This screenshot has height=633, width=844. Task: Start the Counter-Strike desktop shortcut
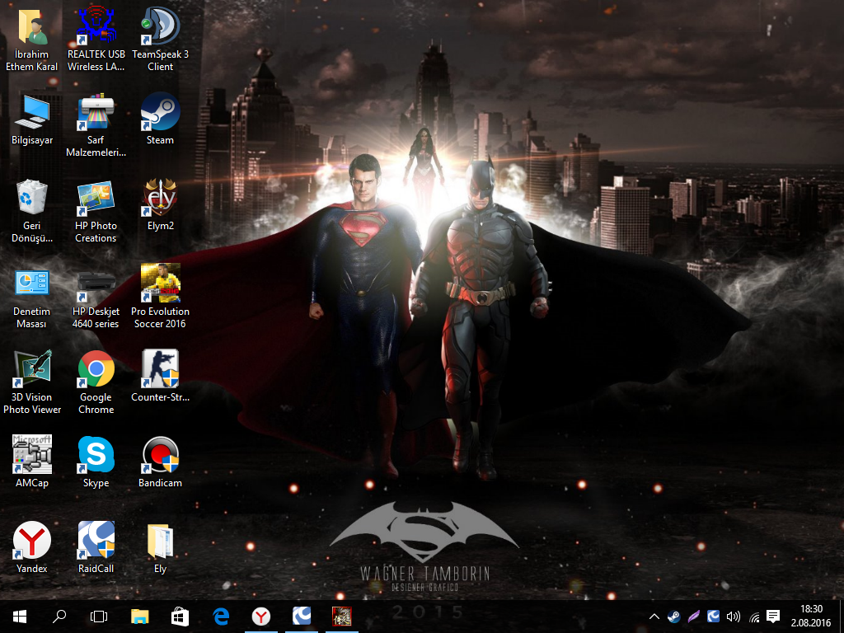(x=160, y=376)
